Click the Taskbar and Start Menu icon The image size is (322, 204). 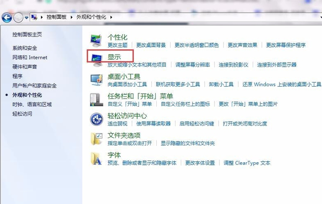point(96,99)
